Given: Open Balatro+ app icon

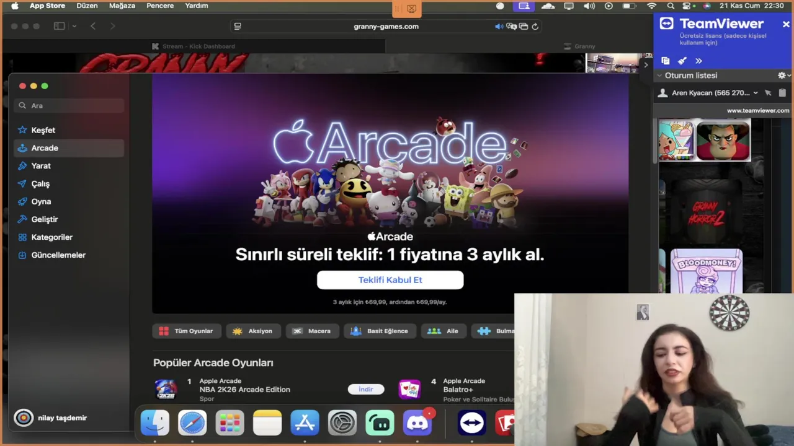Looking at the screenshot, I should tap(409, 389).
